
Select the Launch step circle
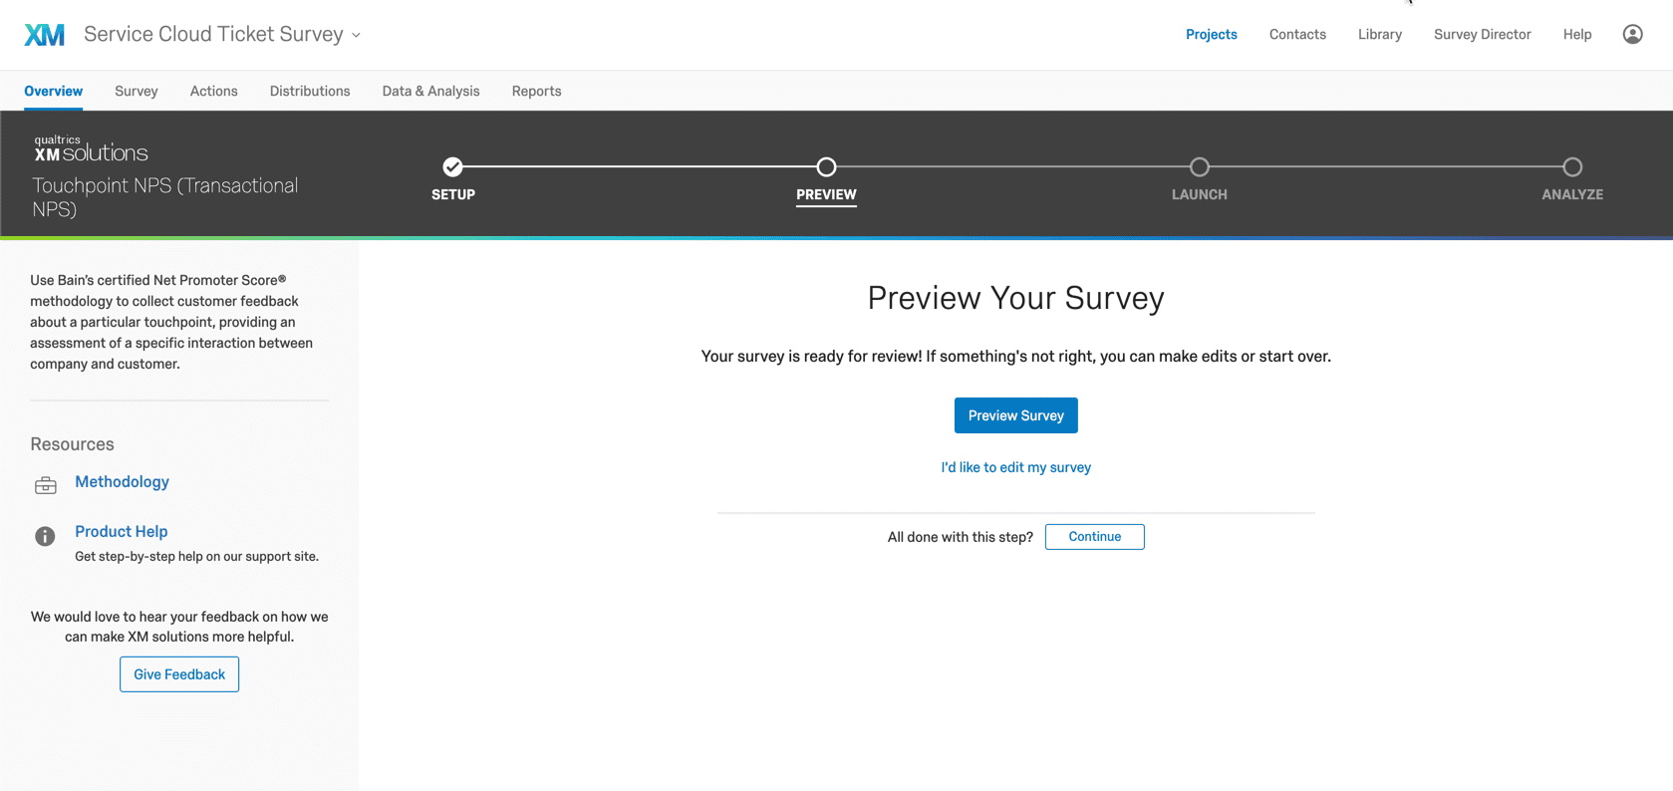tap(1200, 166)
